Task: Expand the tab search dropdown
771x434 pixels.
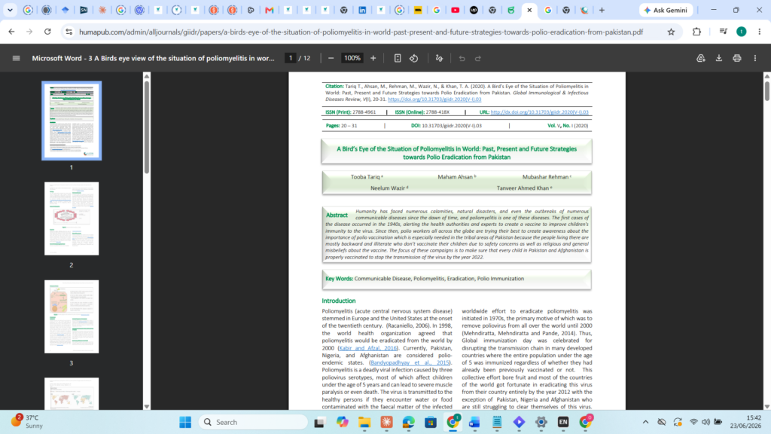Action: click(x=10, y=10)
